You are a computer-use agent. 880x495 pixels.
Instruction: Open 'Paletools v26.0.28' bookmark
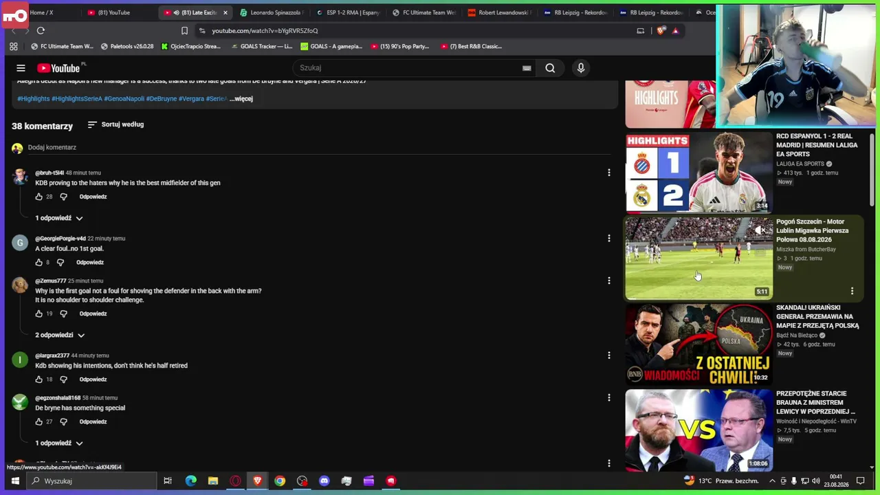pyautogui.click(x=127, y=47)
